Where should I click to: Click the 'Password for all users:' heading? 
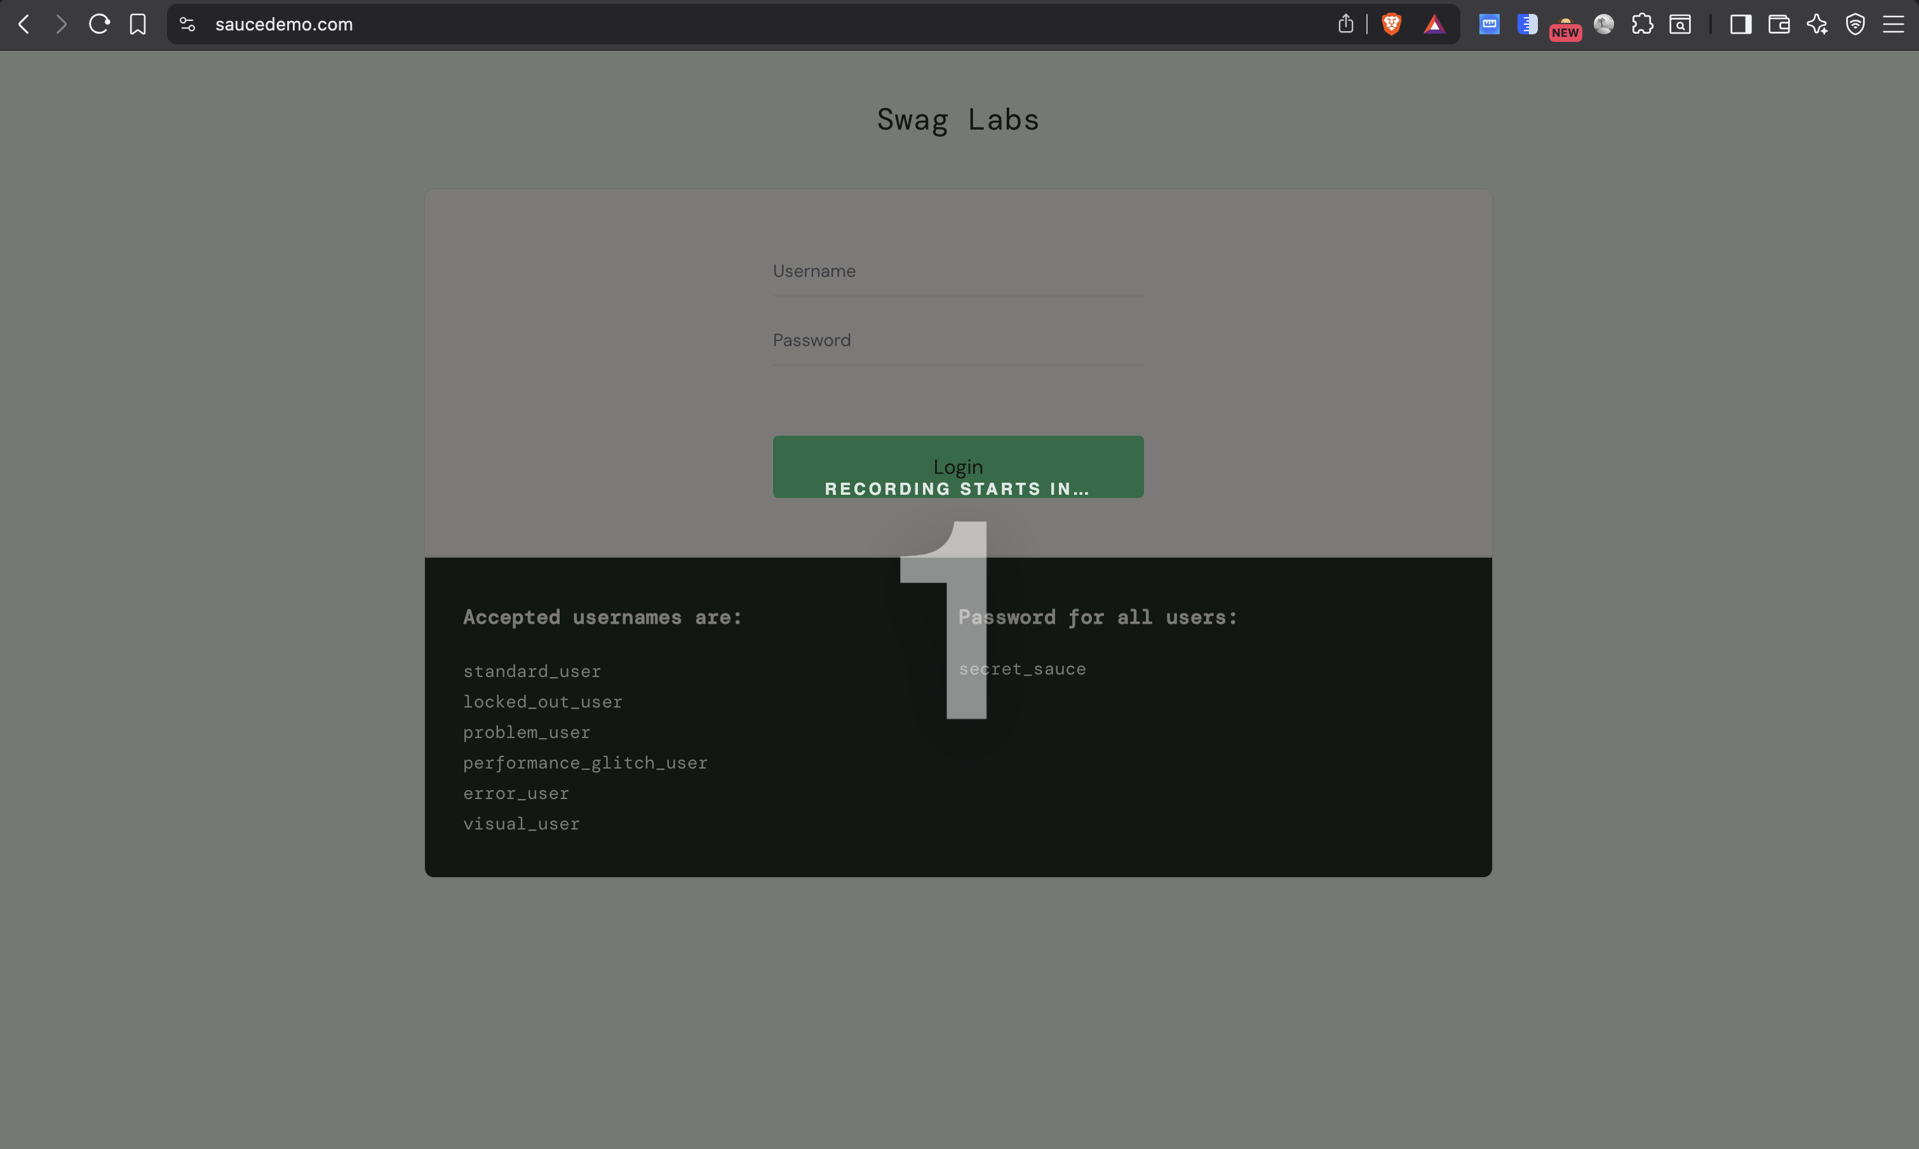(x=1098, y=617)
